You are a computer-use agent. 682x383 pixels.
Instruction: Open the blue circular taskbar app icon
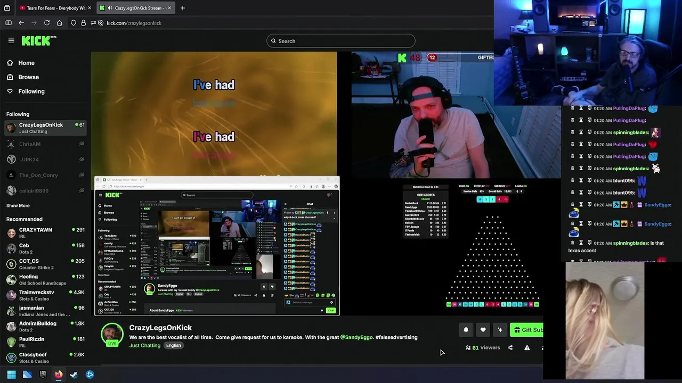90,374
